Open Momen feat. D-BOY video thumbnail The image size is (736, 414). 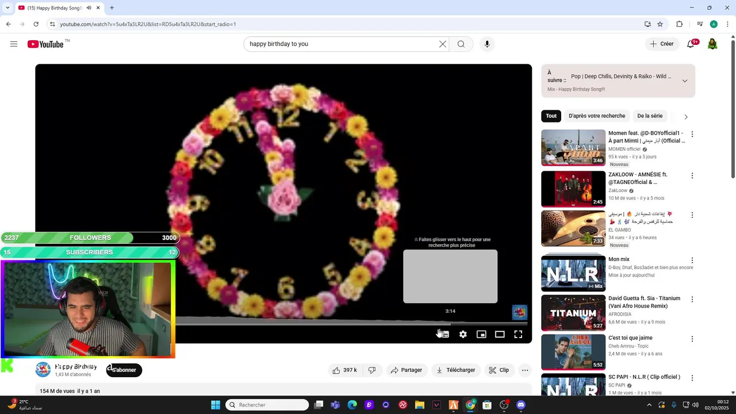(573, 148)
